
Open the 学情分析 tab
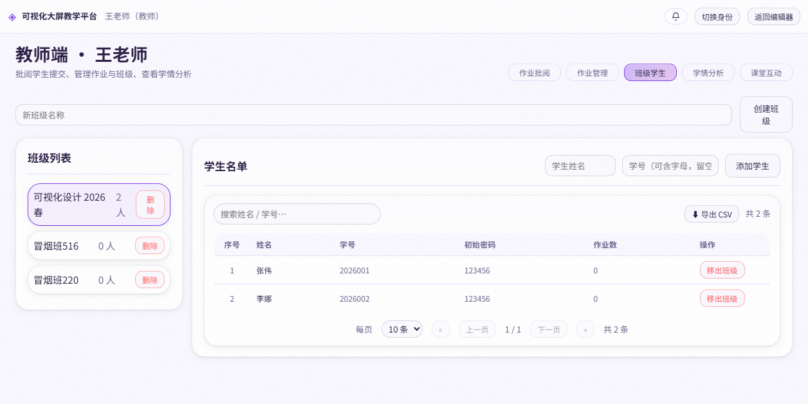(708, 73)
